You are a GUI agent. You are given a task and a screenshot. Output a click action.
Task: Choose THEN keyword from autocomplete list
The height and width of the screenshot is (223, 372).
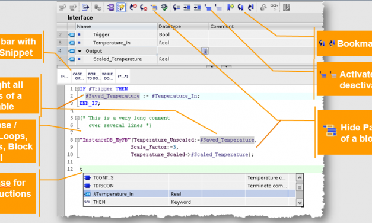(189, 202)
